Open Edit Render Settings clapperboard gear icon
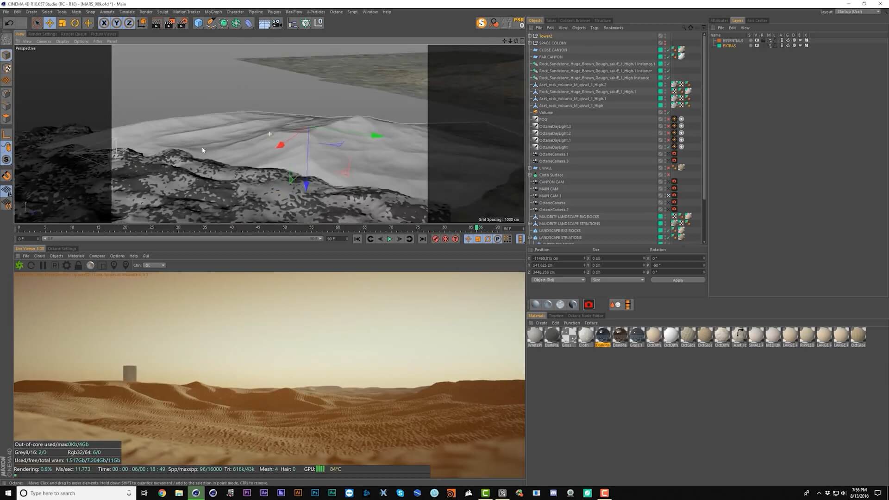This screenshot has height=500, width=889. (182, 23)
